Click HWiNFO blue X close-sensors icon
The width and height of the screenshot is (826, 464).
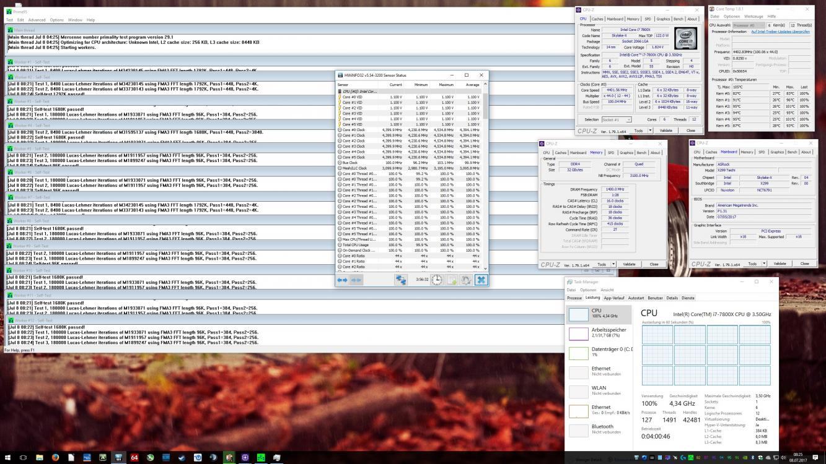tap(481, 280)
